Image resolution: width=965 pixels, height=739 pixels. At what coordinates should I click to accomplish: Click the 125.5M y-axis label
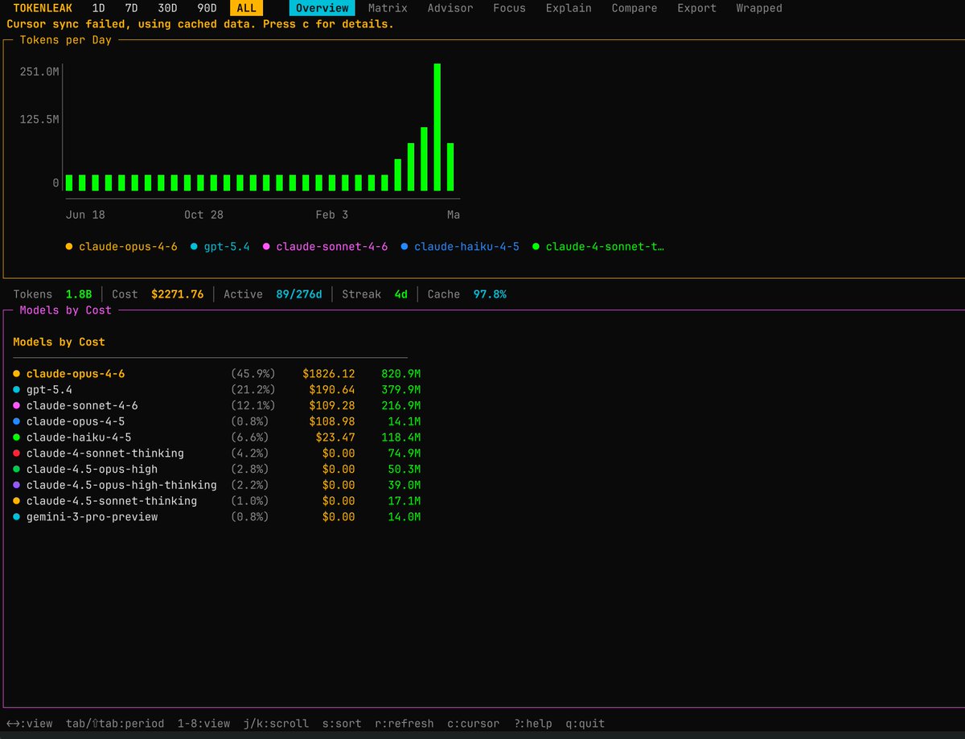click(39, 119)
